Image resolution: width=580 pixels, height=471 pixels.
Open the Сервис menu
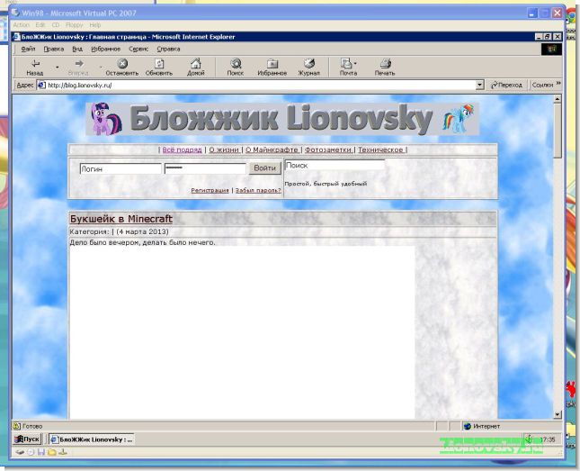tap(138, 49)
